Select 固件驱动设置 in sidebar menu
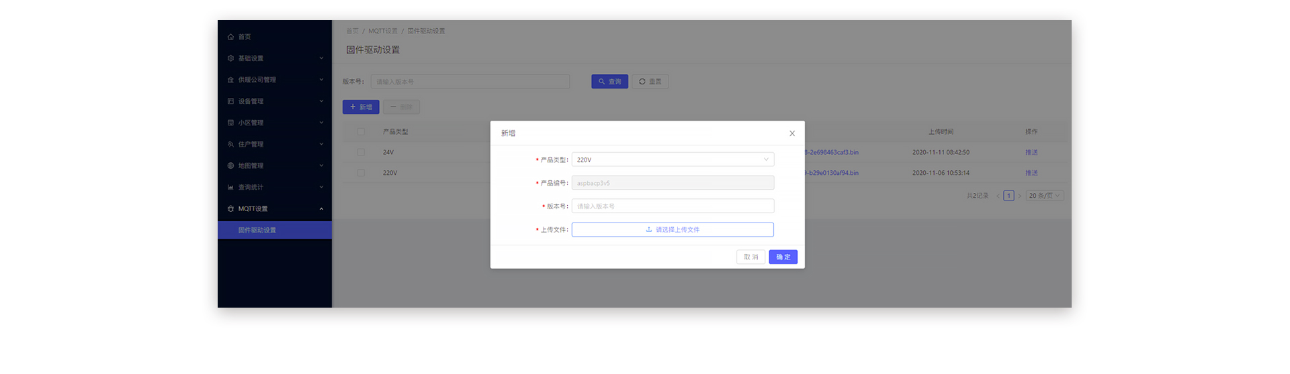Screen dimensions: 1290x374 pyautogui.click(x=257, y=230)
